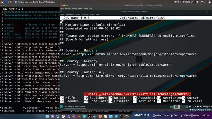
Task: Click the chat bubble icon in guest taskbar
Action: pyautogui.click(x=171, y=107)
